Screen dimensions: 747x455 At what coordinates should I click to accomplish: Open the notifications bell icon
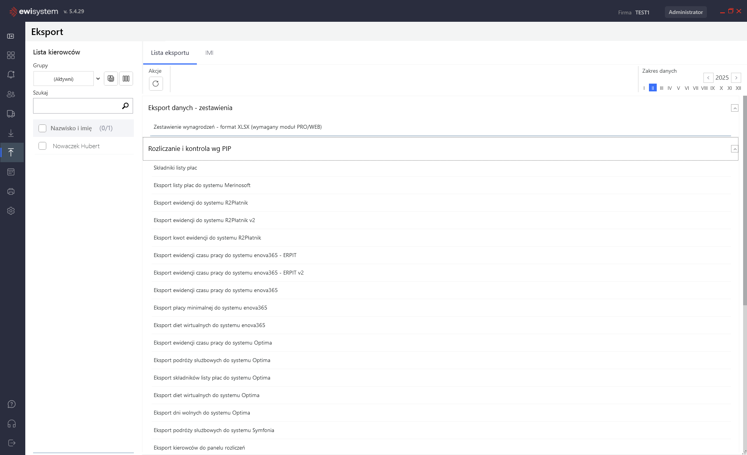(11, 75)
